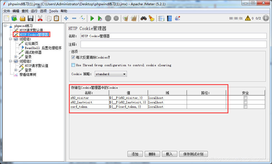This screenshot has width=272, height=164.
Task: Click the 添加 button
Action: (135, 154)
